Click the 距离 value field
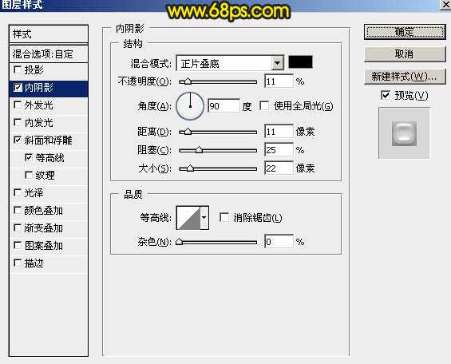 pos(279,132)
